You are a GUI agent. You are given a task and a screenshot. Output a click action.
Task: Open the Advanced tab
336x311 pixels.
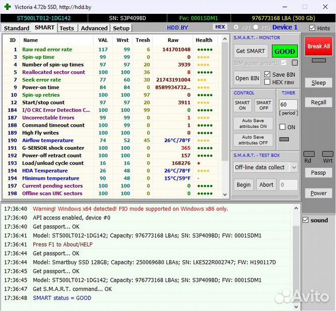click(x=94, y=28)
